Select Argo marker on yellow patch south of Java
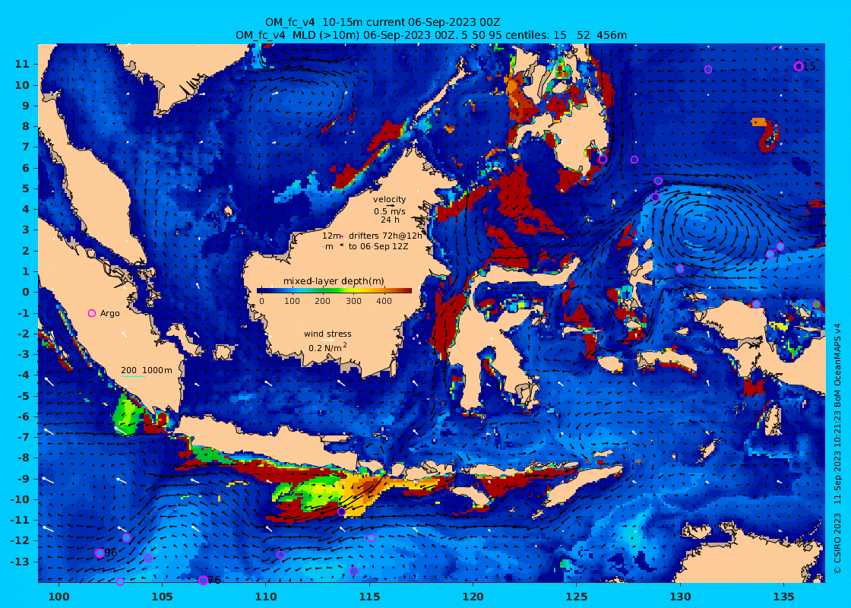Screen dimensions: 851x608 [341, 512]
